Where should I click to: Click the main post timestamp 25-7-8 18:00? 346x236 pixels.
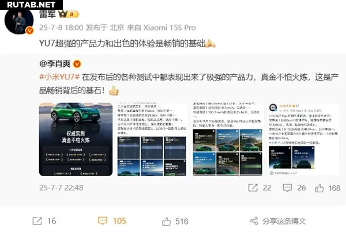(x=61, y=28)
